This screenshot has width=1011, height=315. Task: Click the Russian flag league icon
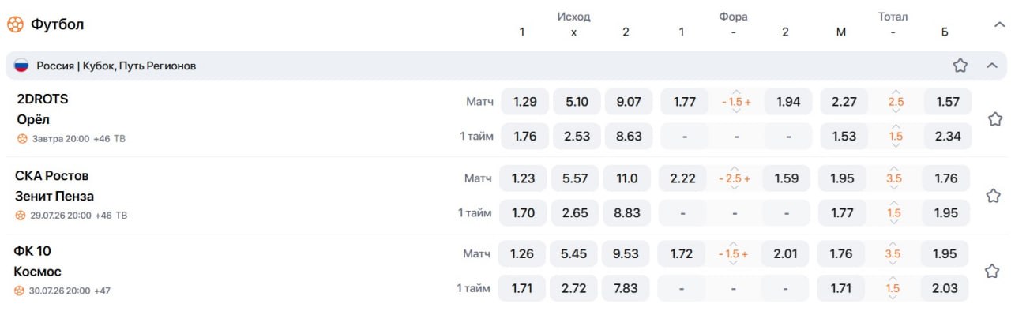pyautogui.click(x=21, y=66)
